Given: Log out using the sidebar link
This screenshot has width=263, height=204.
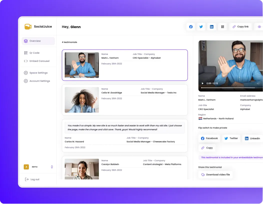Looking at the screenshot, I should point(35,179).
